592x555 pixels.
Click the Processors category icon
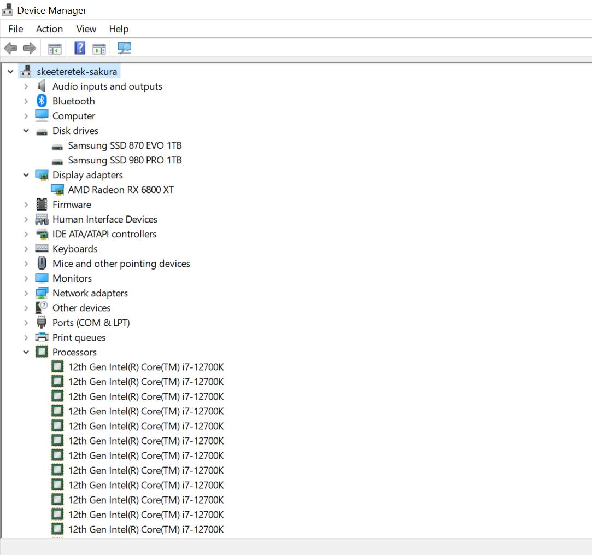click(x=42, y=352)
